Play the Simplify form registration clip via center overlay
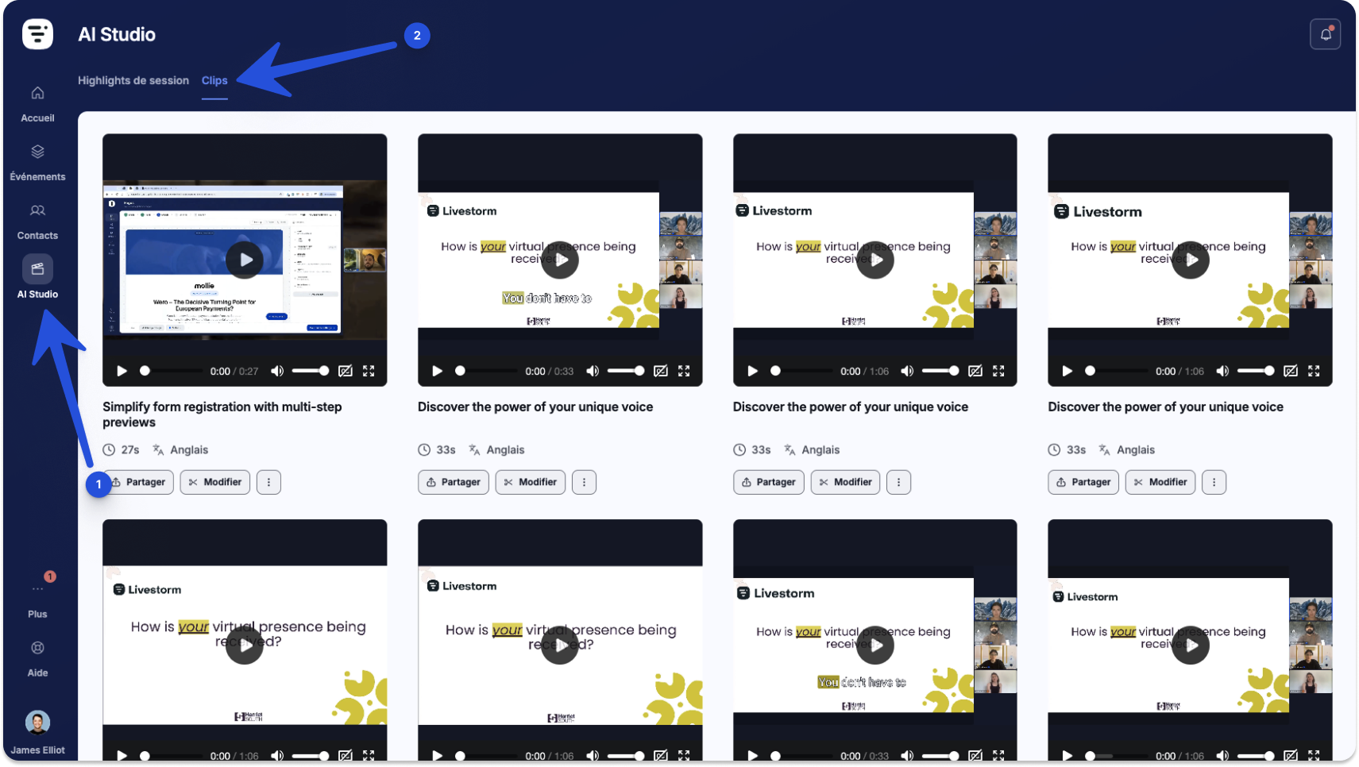The width and height of the screenshot is (1359, 767). click(245, 260)
